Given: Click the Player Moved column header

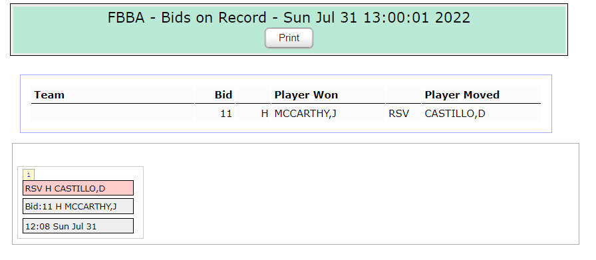Looking at the screenshot, I should (x=462, y=94).
